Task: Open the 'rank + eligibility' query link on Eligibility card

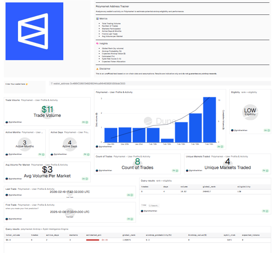Action: (249, 92)
